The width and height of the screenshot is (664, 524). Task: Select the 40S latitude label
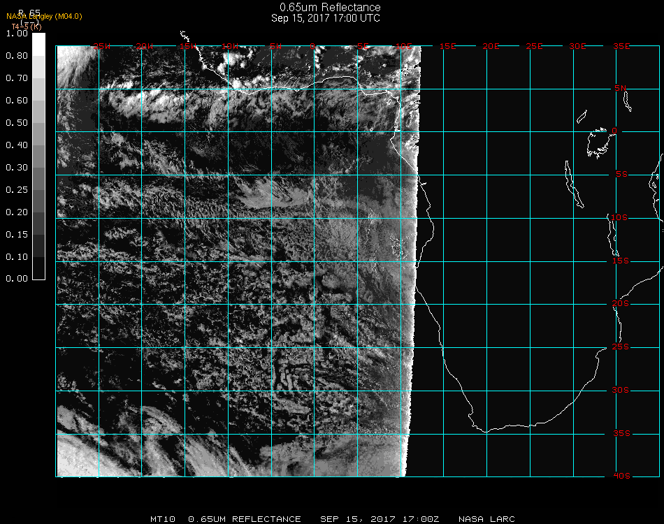click(x=621, y=476)
